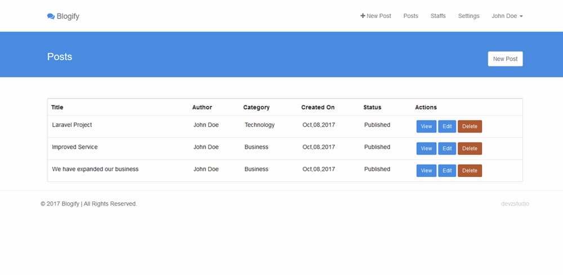Open the John Doe user menu
563x275 pixels.
click(x=507, y=16)
